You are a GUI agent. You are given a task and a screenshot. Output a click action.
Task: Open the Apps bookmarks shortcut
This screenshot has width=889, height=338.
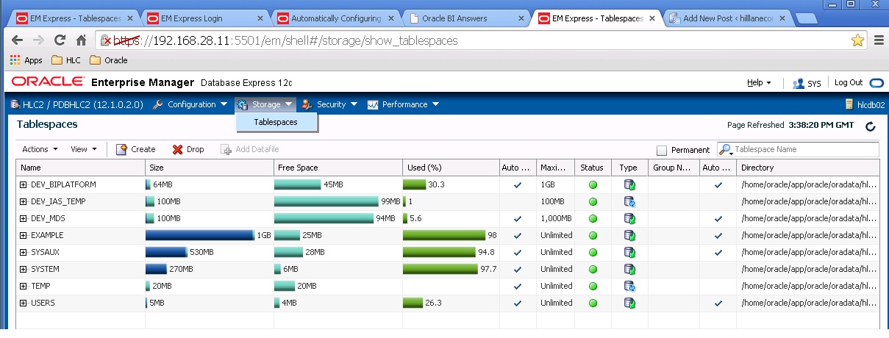tap(26, 60)
